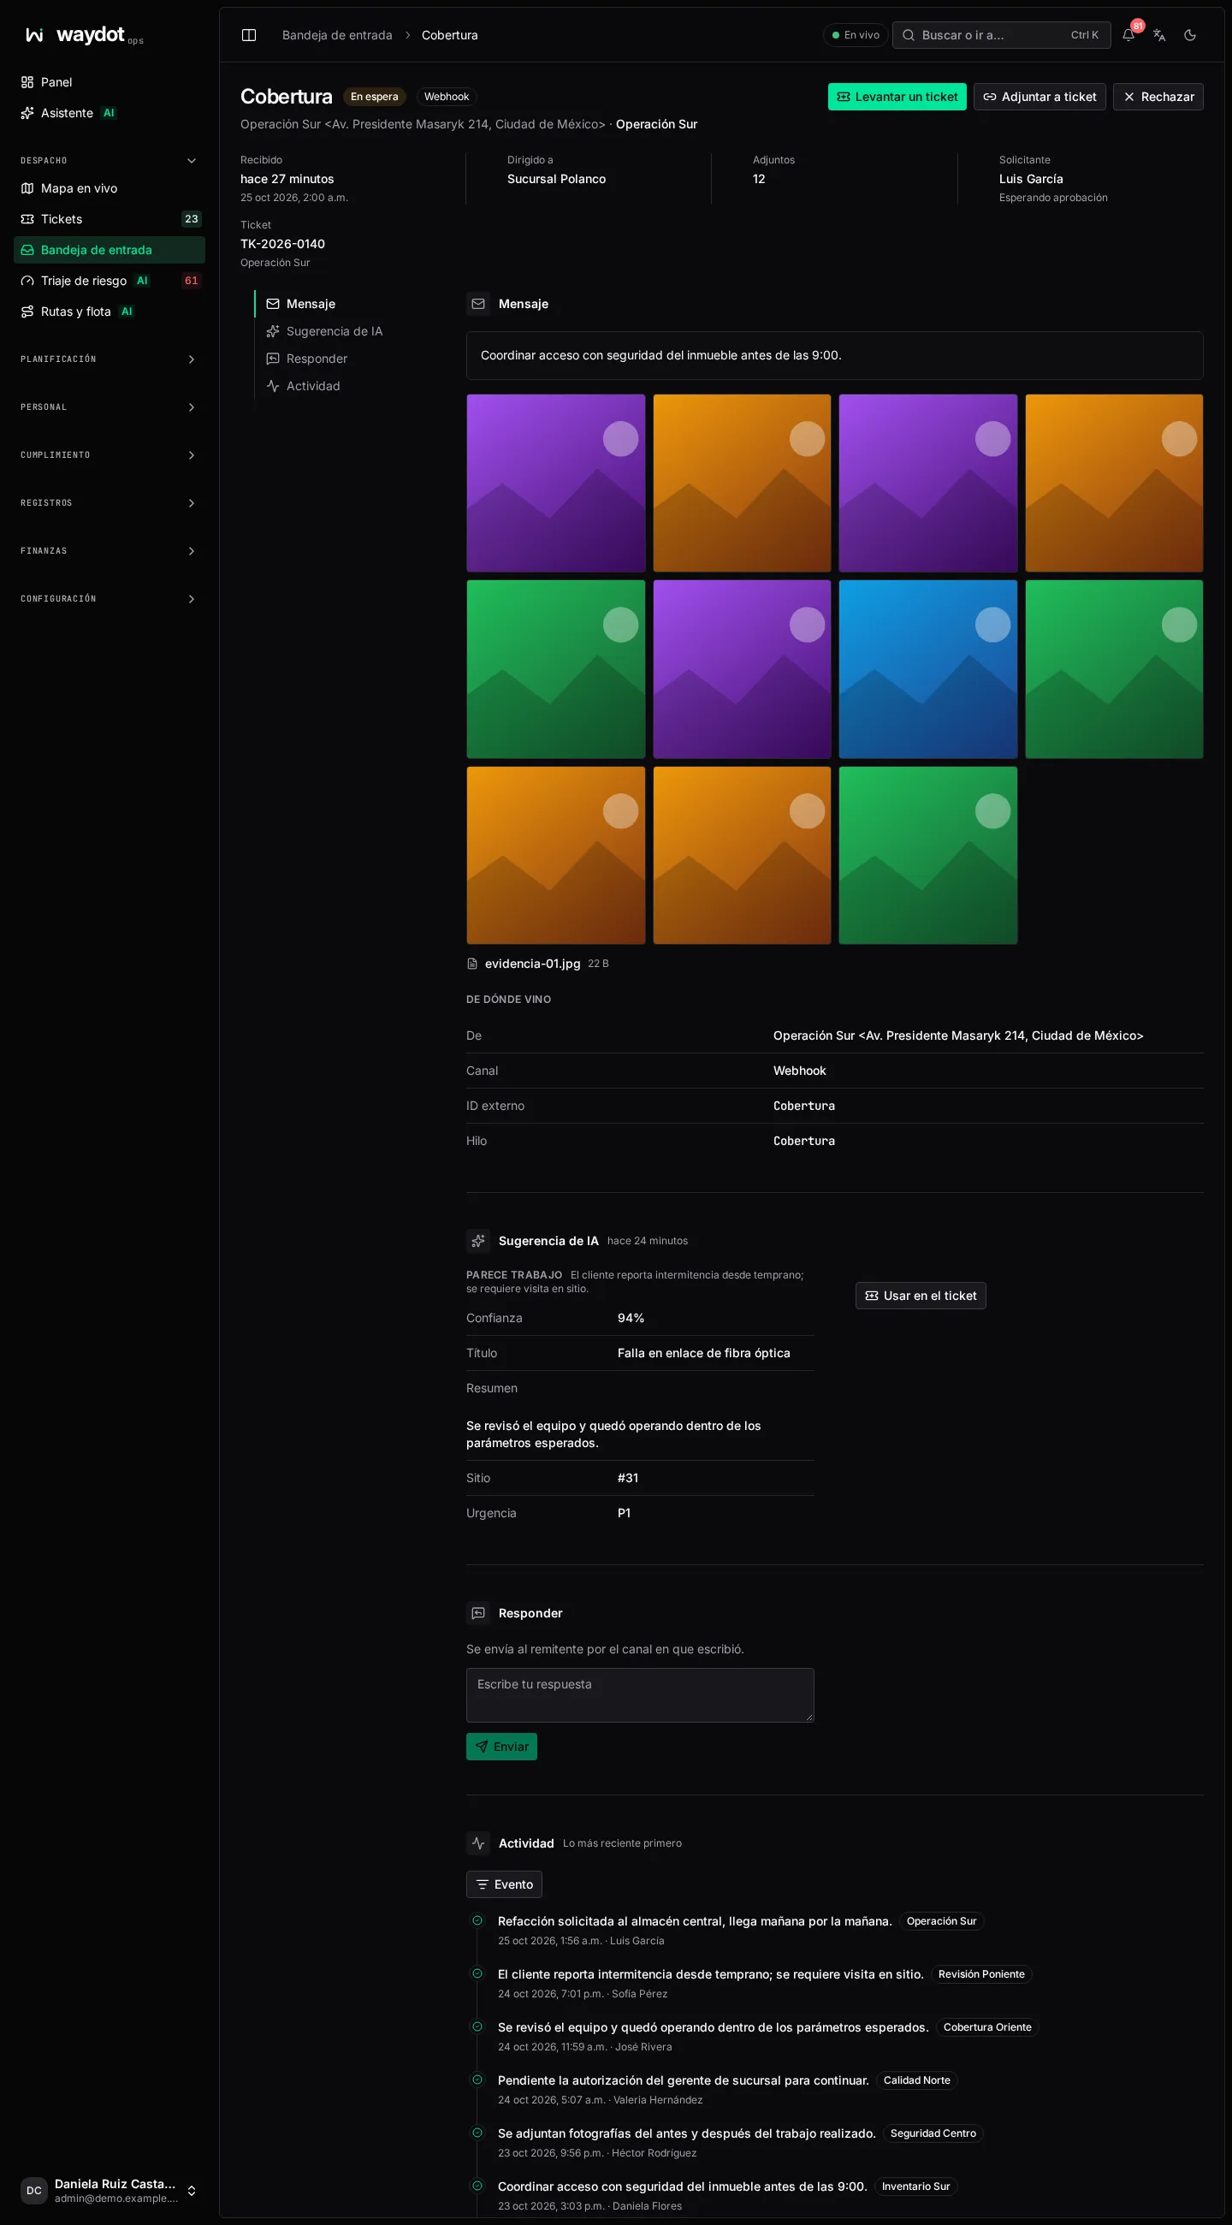This screenshot has width=1232, height=2225.
Task: Select Bandeja de entrada in sidebar
Action: 110,251
